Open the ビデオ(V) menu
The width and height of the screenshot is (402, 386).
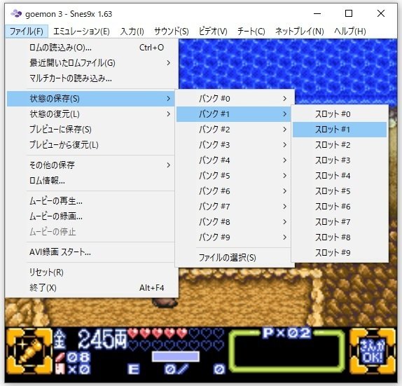pos(213,32)
